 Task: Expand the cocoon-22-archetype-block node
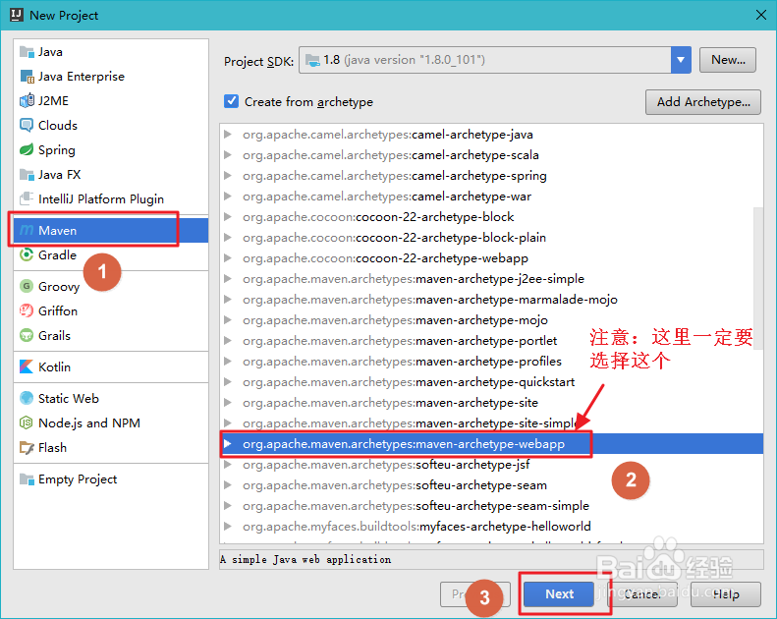(x=228, y=216)
